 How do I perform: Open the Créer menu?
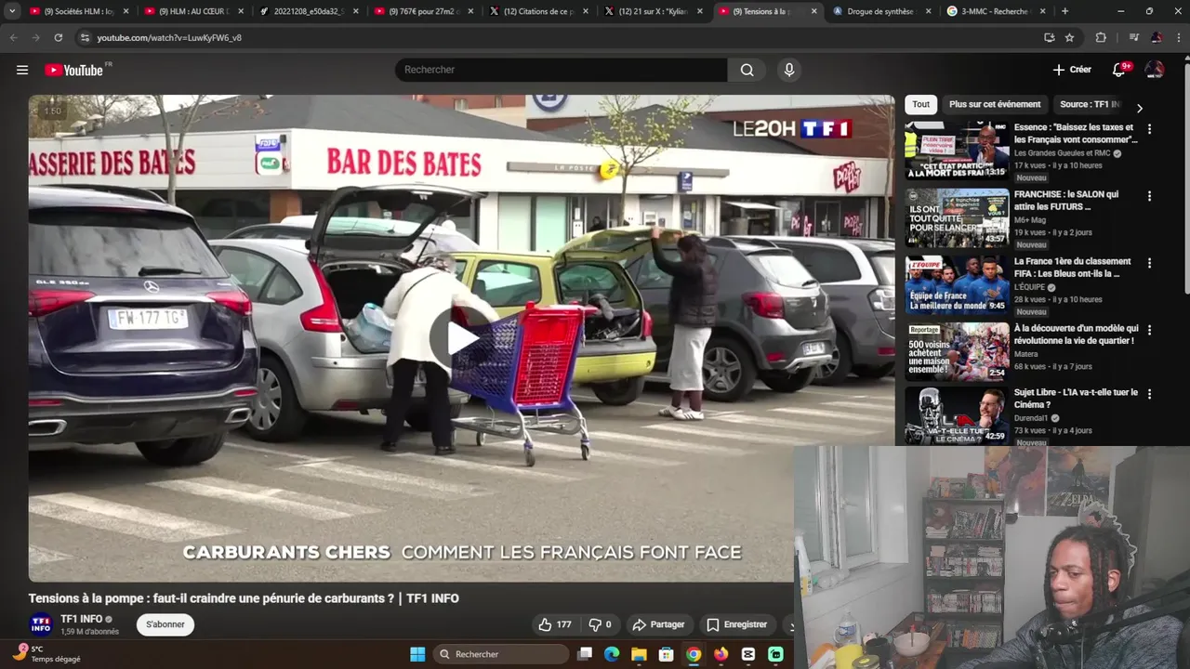coord(1072,70)
